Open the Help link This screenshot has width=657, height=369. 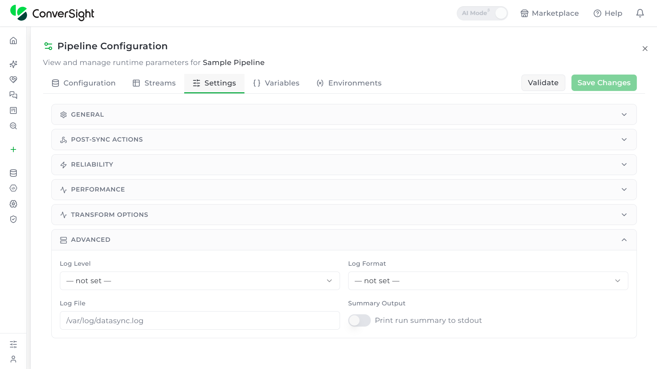click(x=608, y=13)
